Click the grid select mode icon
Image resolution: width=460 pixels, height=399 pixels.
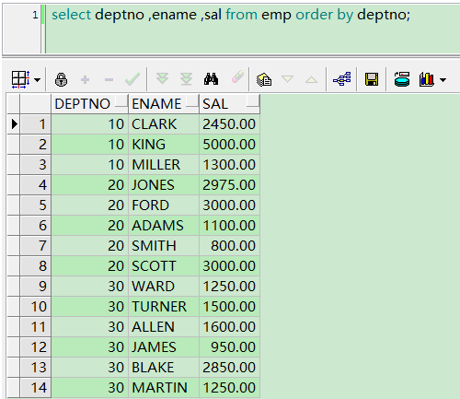[x=20, y=79]
